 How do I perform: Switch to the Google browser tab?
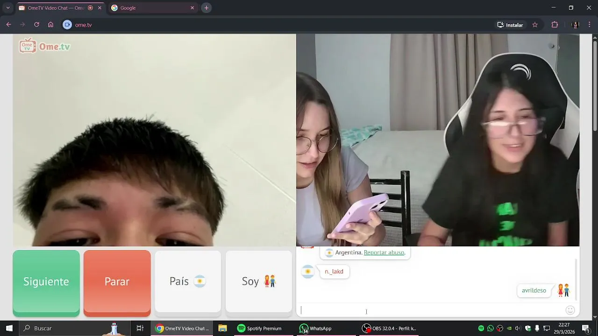pyautogui.click(x=152, y=8)
